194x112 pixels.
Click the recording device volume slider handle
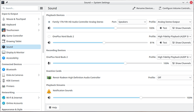[125, 63]
